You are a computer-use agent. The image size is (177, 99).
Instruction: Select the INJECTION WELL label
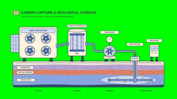pos(135,44)
